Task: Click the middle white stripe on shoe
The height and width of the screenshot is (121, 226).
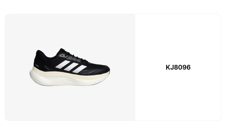Action: (71, 67)
